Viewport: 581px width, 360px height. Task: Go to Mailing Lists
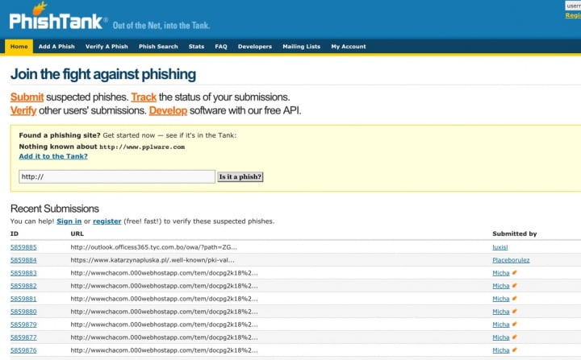click(x=301, y=47)
